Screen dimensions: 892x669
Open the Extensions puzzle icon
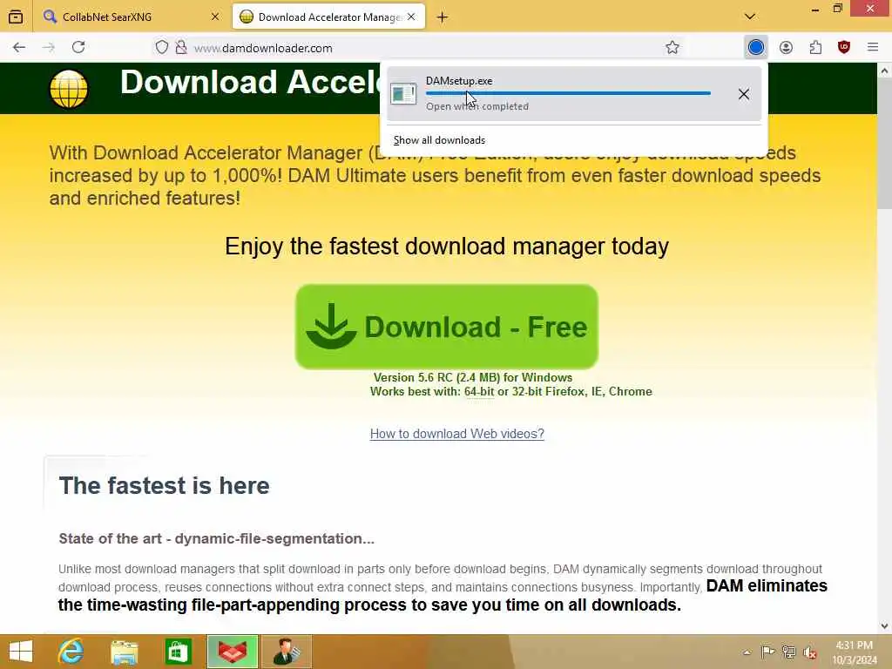point(815,48)
